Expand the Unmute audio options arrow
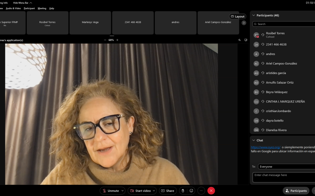The width and height of the screenshot is (315, 196). 123,191
